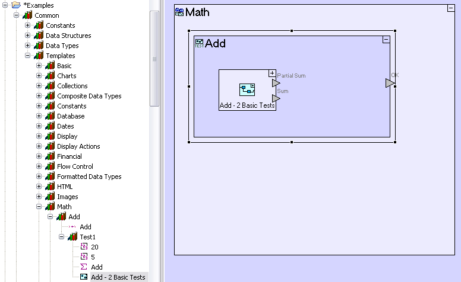Click the Sum output port triangle
Screen dimensions: 461x282
pyautogui.click(x=276, y=98)
